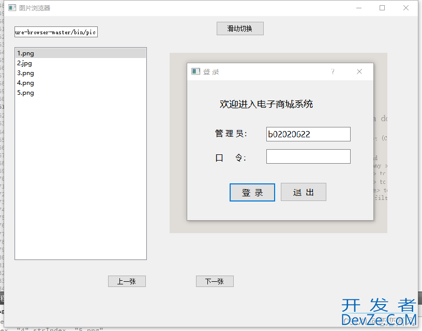Image resolution: width=422 pixels, height=331 pixels.
Task: Select 2.jpg in the file list
Action: pyautogui.click(x=81, y=63)
